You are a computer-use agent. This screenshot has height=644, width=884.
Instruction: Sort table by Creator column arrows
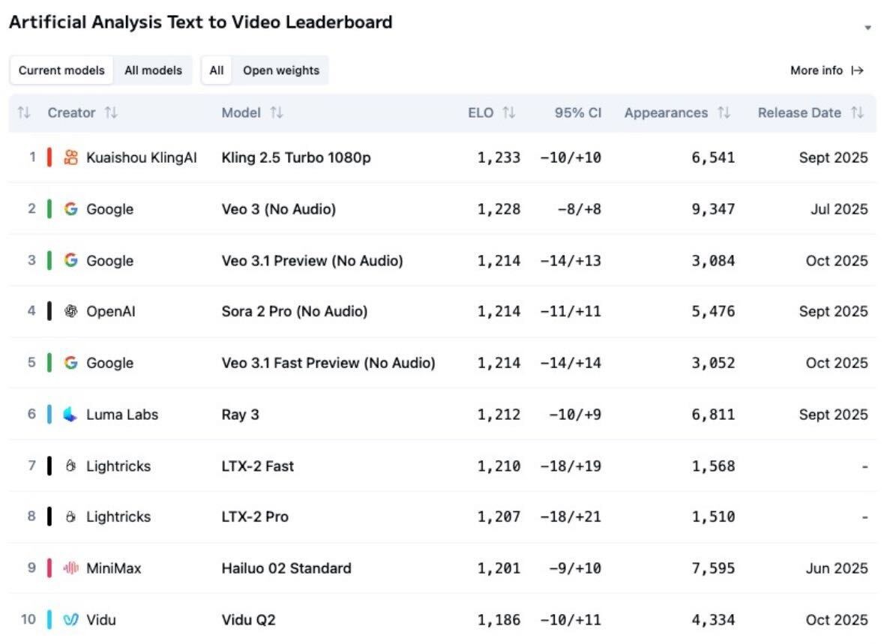pos(111,112)
